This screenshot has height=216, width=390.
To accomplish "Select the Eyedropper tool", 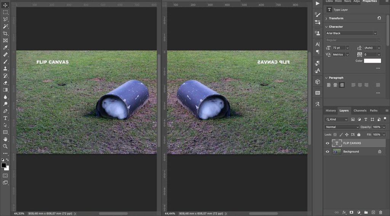I will pos(5,48).
